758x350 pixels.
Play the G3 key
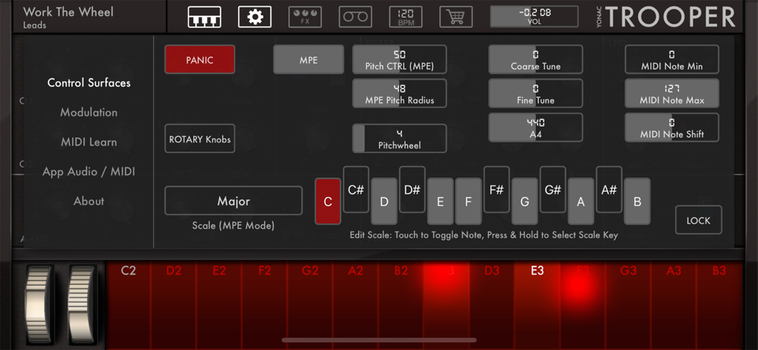(x=628, y=305)
